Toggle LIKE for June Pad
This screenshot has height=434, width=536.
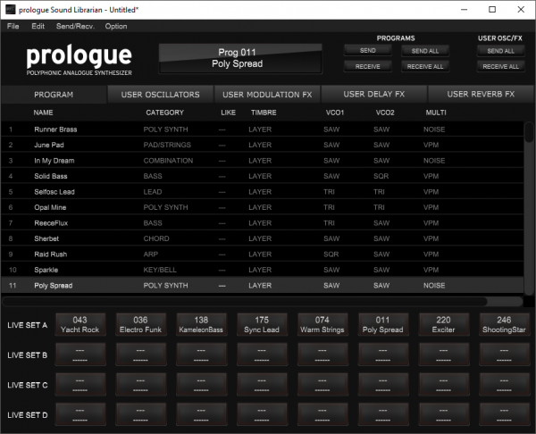point(222,146)
